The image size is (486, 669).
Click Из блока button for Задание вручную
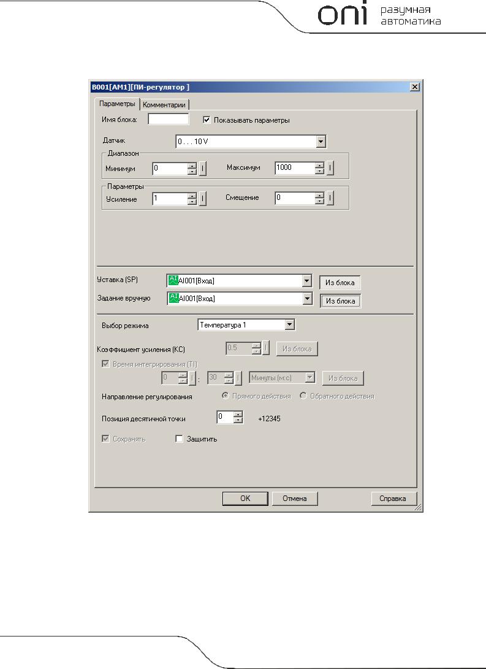[x=341, y=301]
